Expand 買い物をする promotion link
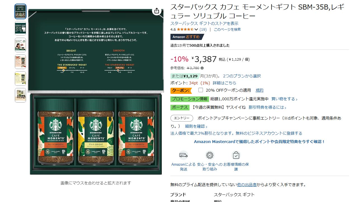Screen dimensions: 351x202 (x=284, y=99)
